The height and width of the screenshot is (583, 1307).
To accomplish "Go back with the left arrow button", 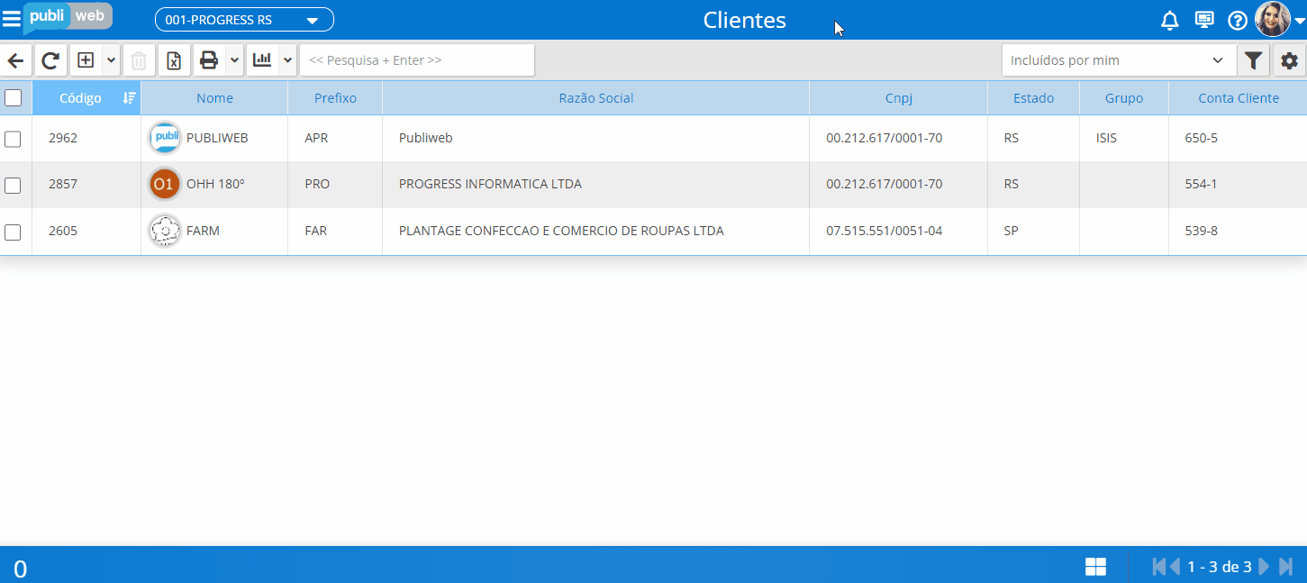I will (16, 60).
